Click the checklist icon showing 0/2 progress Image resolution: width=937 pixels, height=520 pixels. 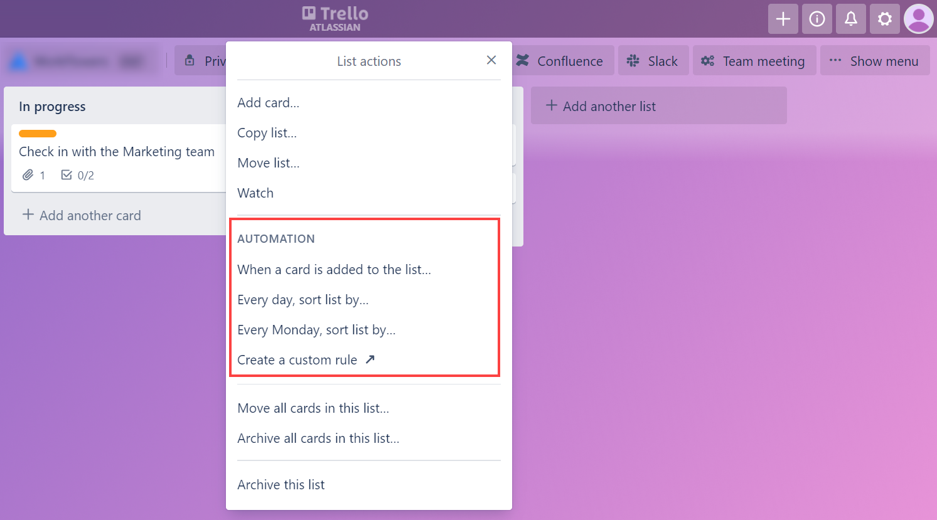pyautogui.click(x=67, y=175)
